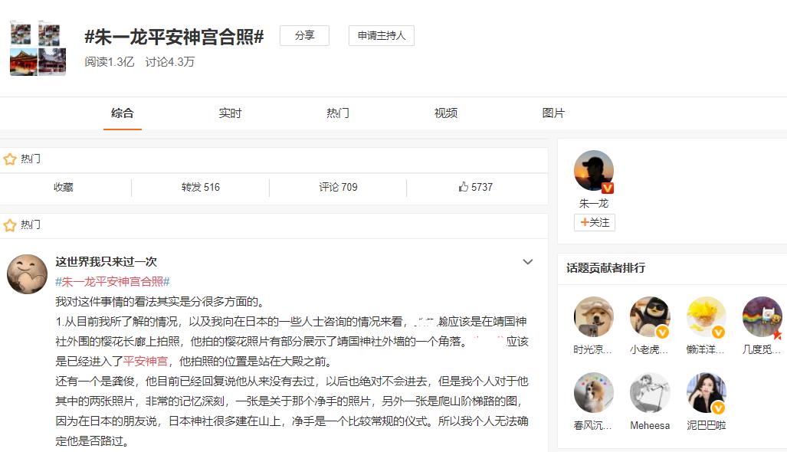
Task: Select the 图片 tab
Action: click(553, 113)
